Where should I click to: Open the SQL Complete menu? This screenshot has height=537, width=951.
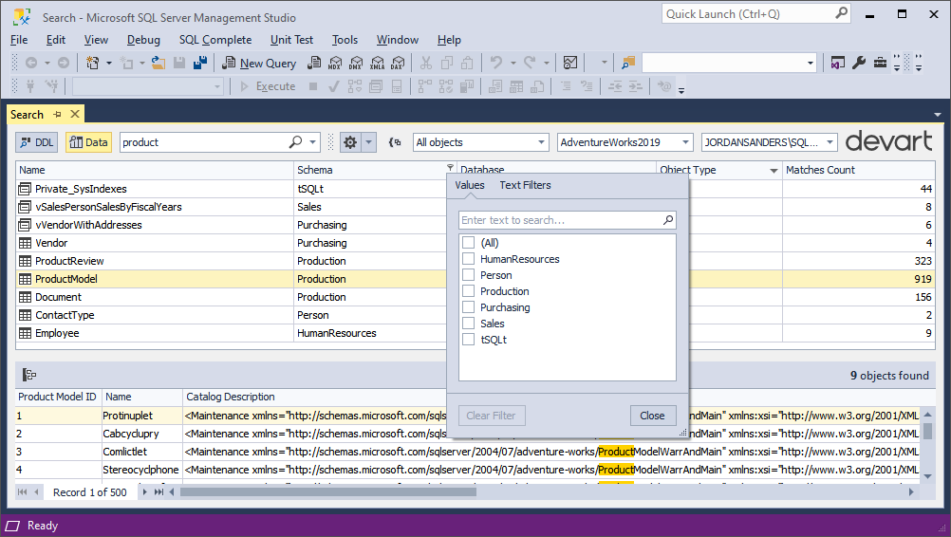(215, 40)
